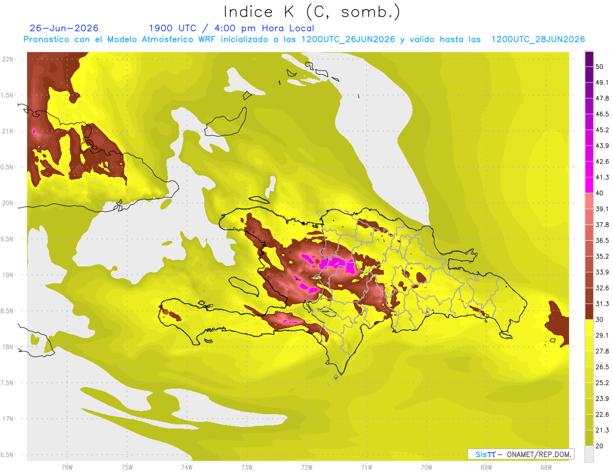This screenshot has width=613, height=474.
Task: Click the colorbar label "32.6"
Action: tap(602, 288)
